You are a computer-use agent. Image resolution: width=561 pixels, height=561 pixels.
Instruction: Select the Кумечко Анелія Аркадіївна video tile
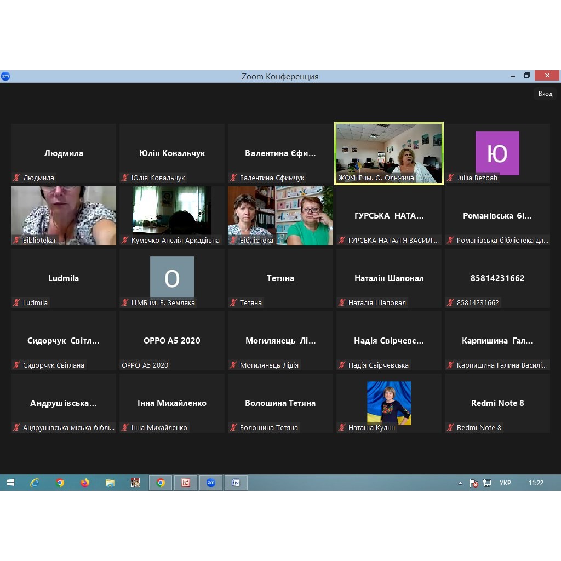[172, 215]
